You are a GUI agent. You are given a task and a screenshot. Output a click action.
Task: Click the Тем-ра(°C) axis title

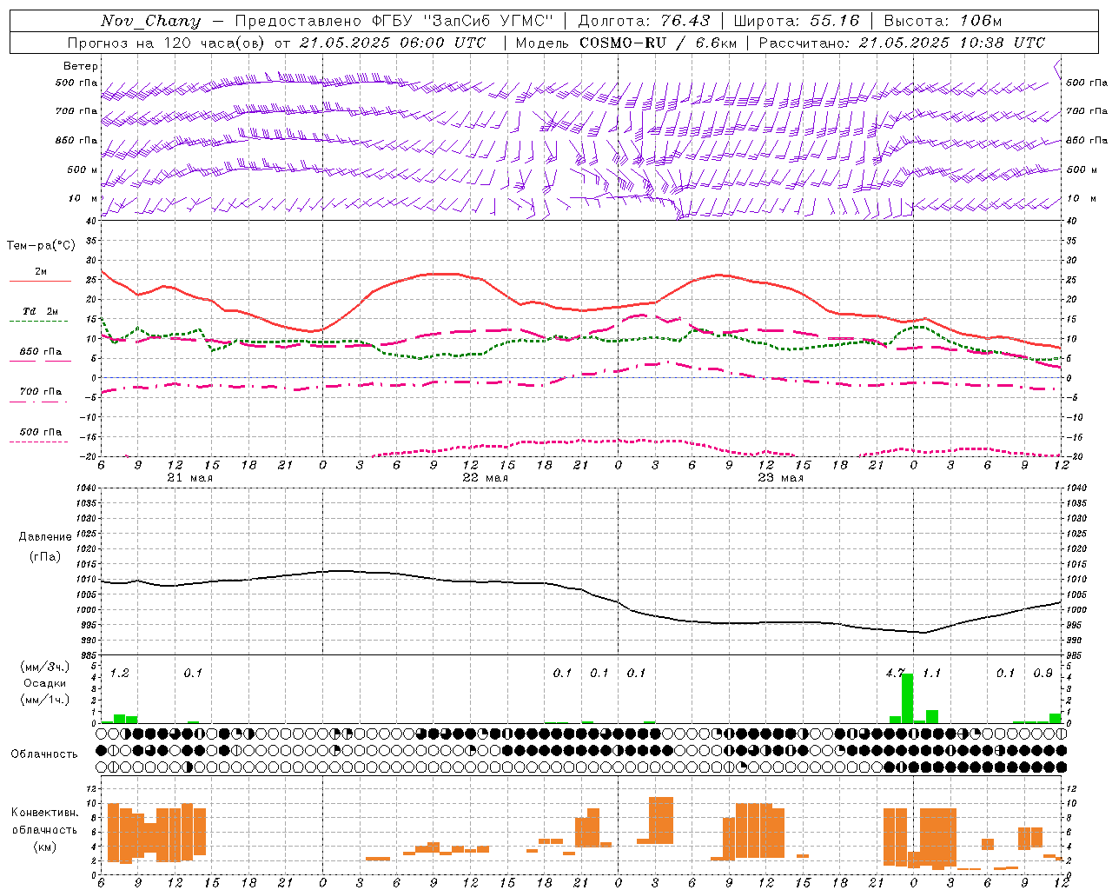(41, 246)
